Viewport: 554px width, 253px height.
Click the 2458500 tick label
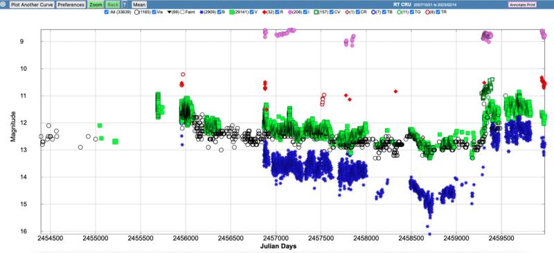point(411,238)
